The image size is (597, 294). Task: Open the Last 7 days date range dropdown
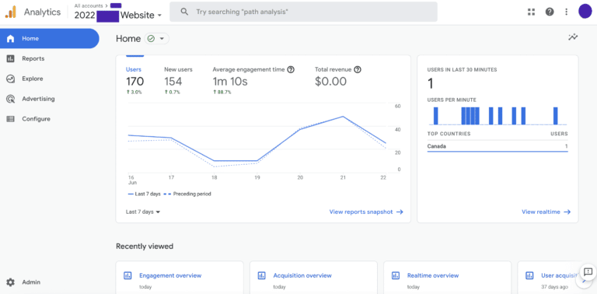[x=143, y=212]
